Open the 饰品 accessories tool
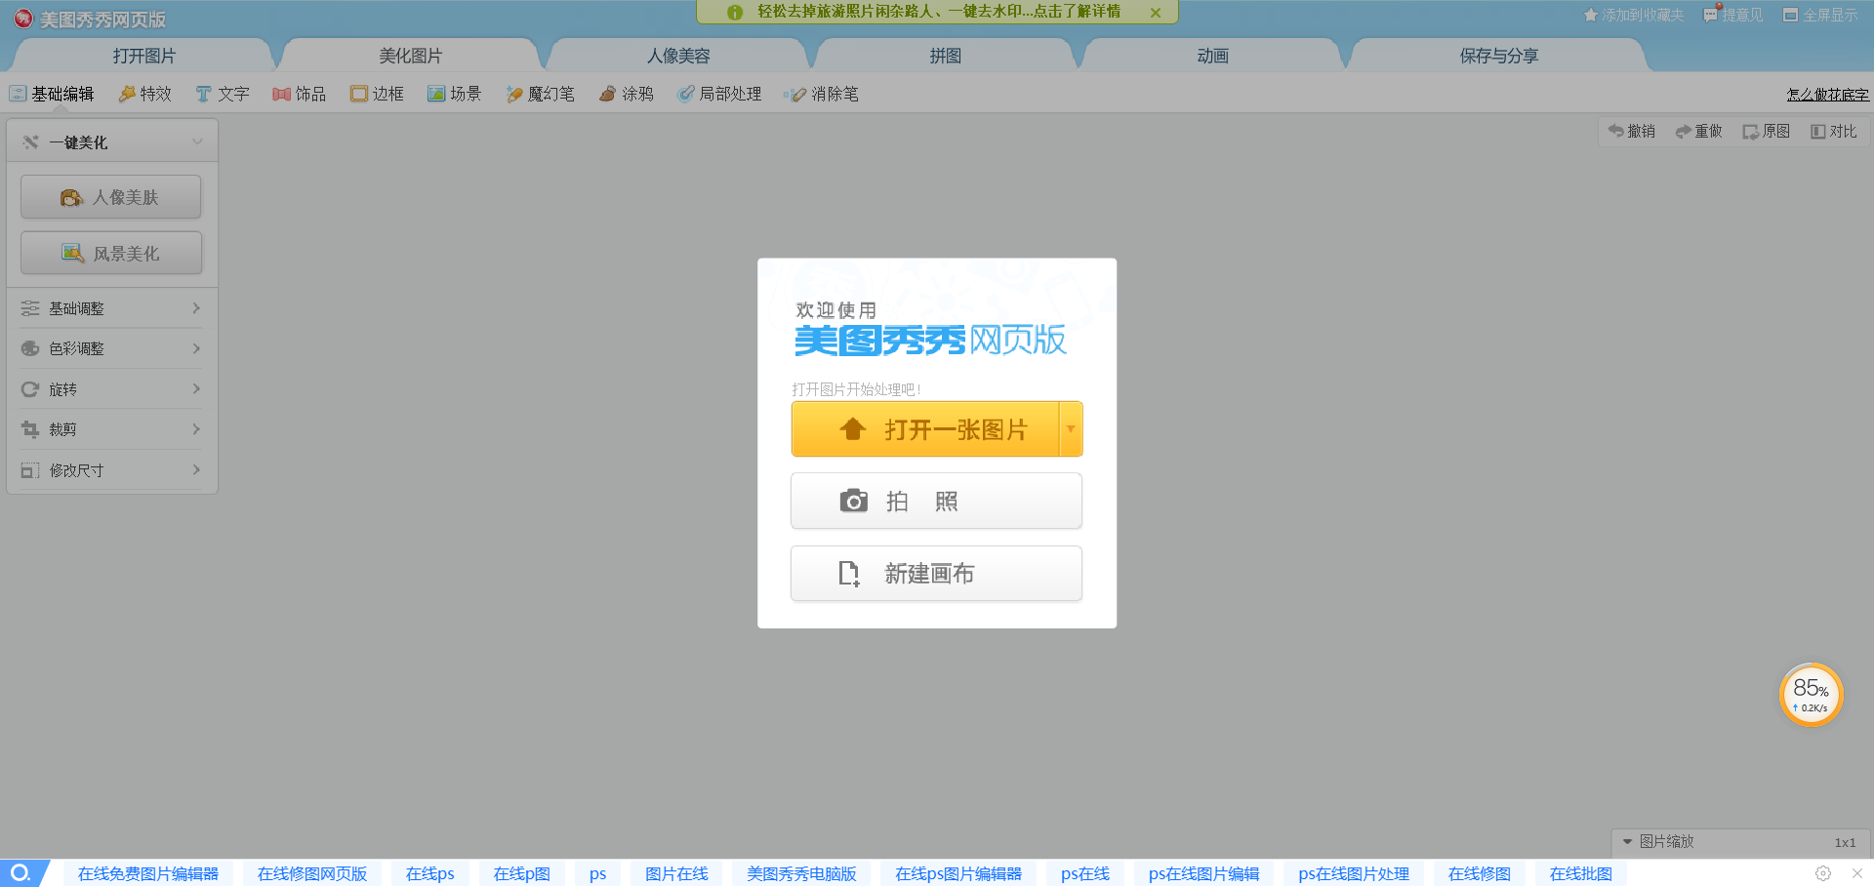This screenshot has height=887, width=1874. (299, 94)
